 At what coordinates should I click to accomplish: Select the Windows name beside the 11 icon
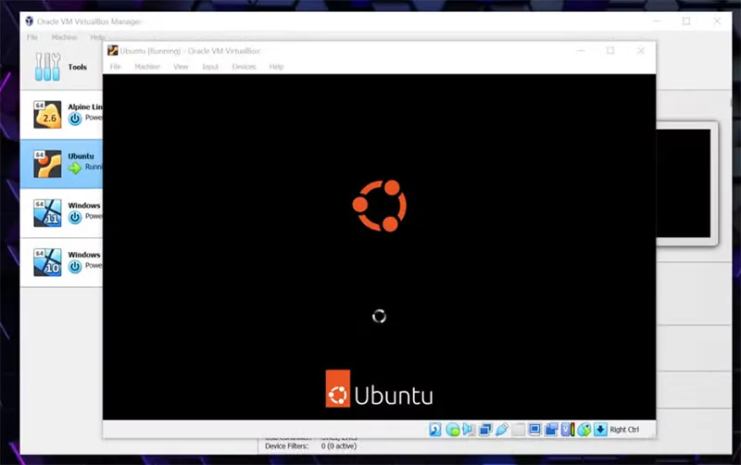[84, 205]
